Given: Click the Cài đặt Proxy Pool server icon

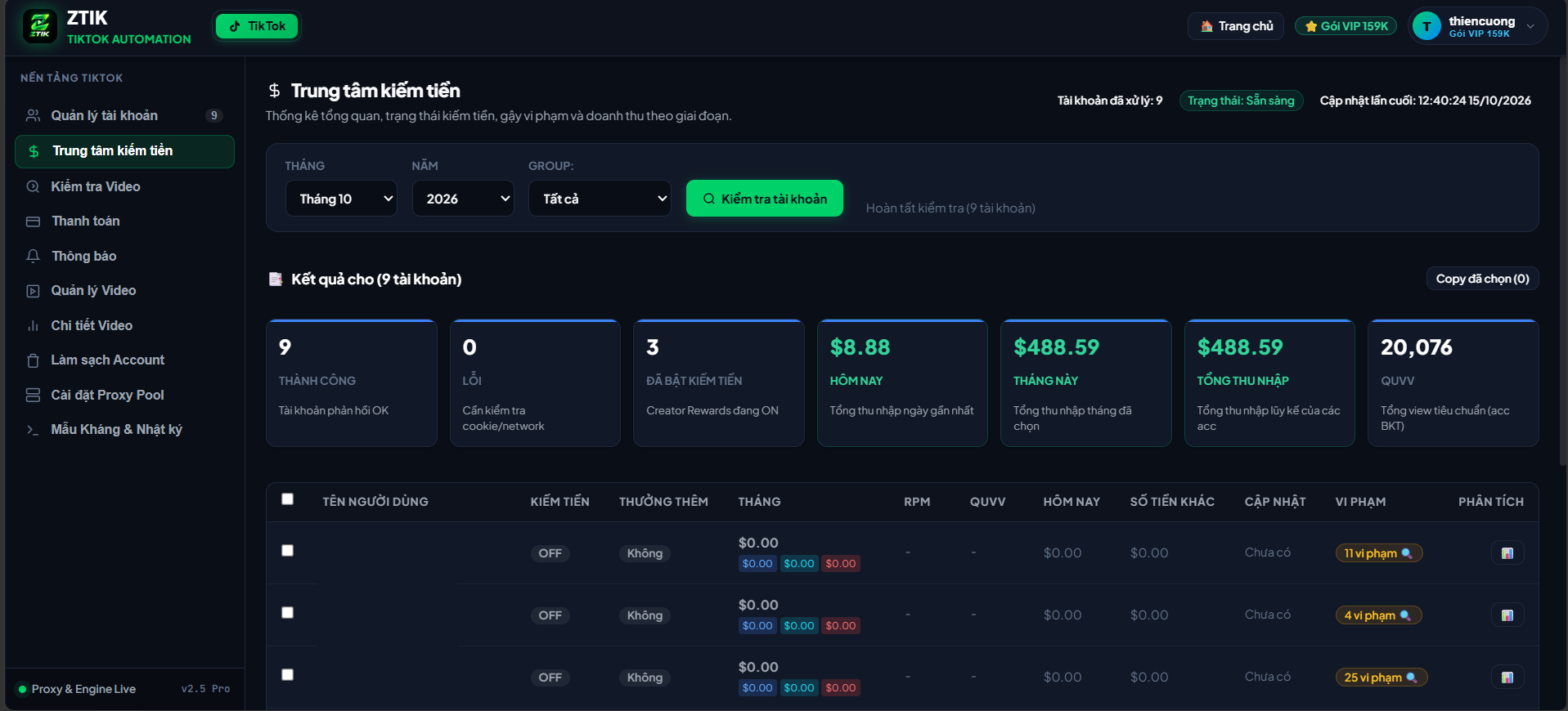Looking at the screenshot, I should (33, 395).
